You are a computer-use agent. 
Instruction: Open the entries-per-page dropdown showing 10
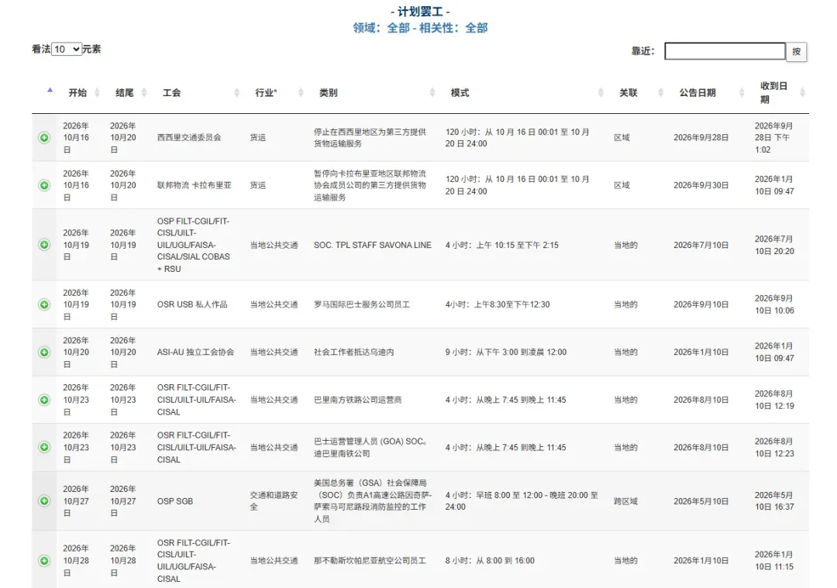coord(67,49)
